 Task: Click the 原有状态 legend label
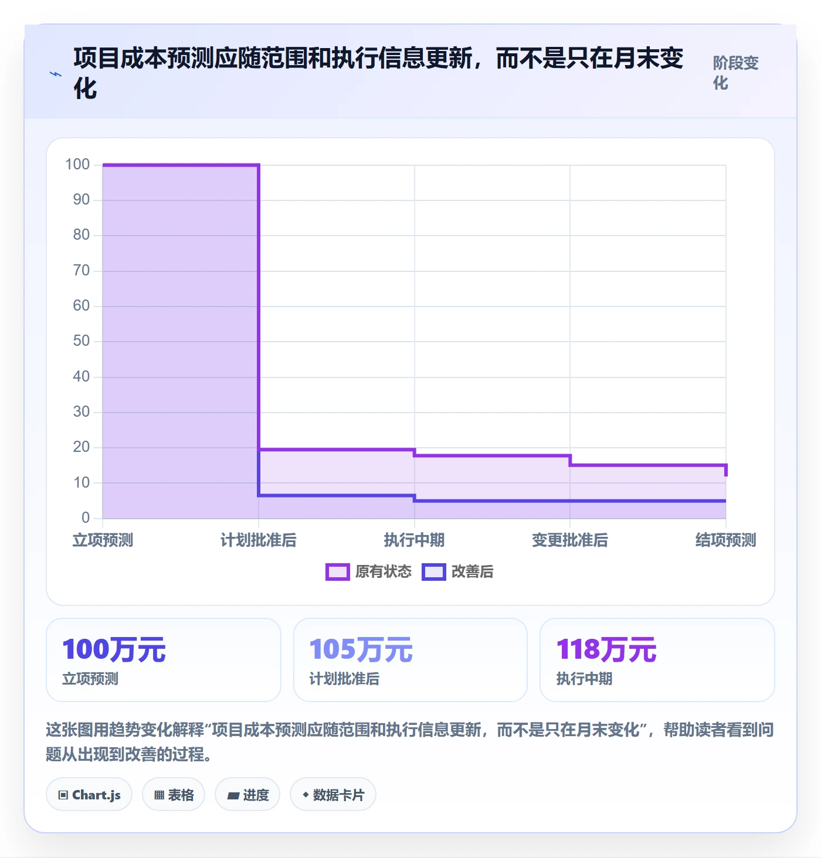point(384,572)
